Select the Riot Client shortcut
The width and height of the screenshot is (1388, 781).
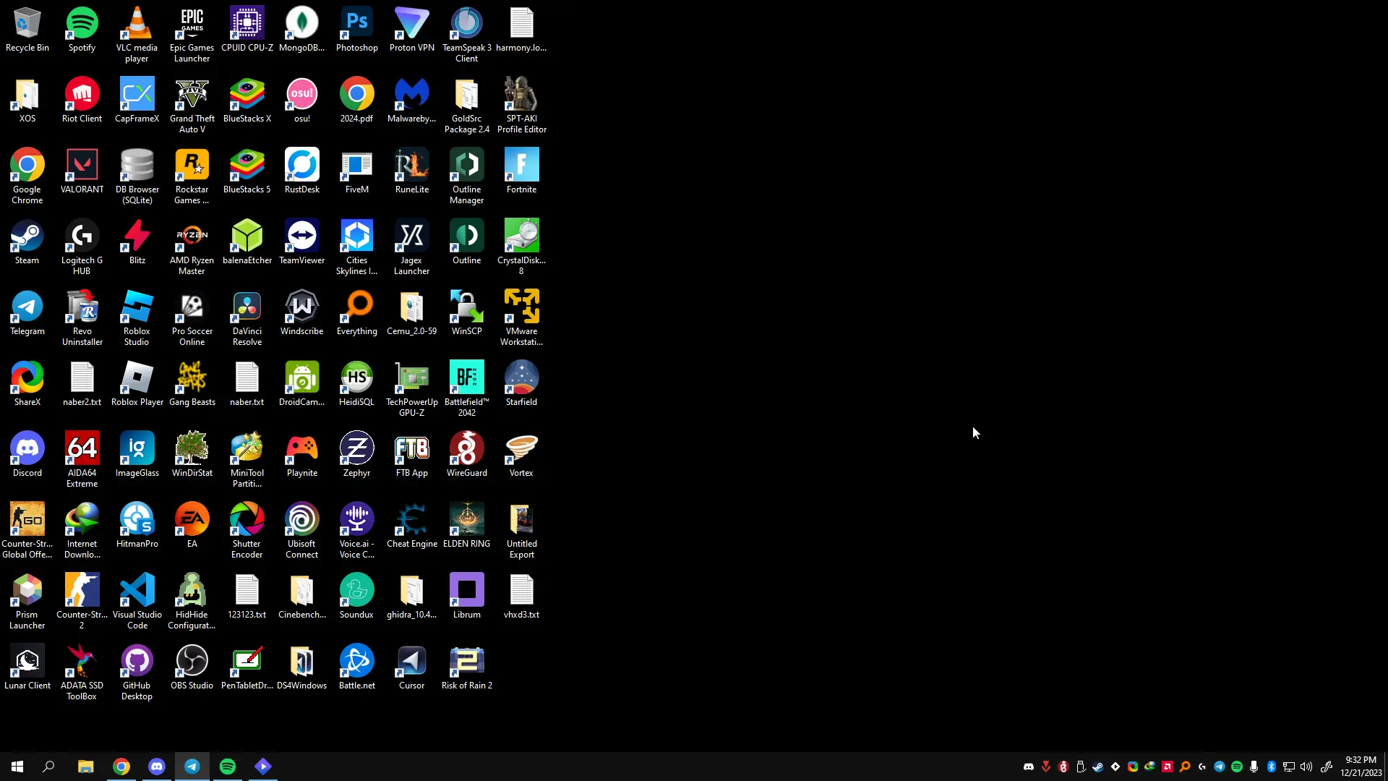click(x=82, y=101)
